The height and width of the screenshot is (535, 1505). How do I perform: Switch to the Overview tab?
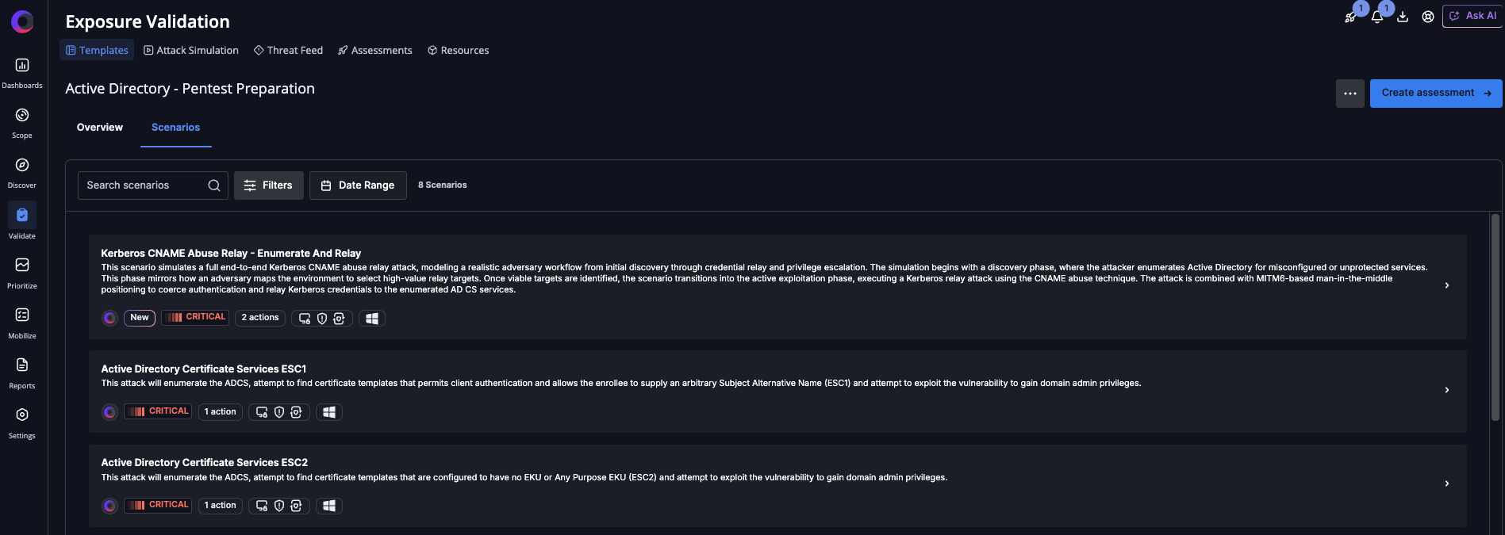point(100,128)
